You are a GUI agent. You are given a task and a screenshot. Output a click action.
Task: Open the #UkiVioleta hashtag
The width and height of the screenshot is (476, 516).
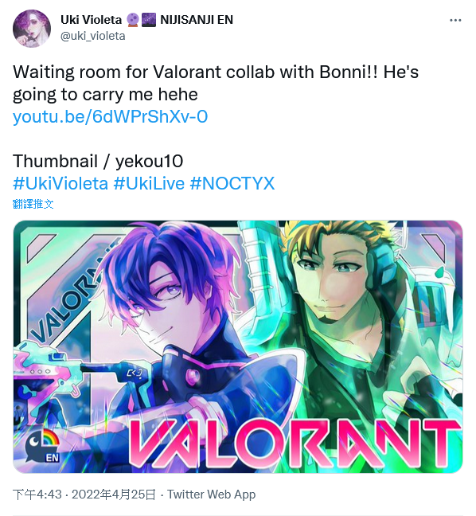(x=60, y=183)
